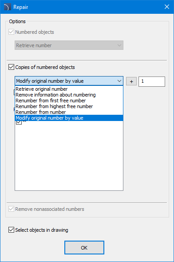Screen dimensions: 174x262
Task: Choose Renumber from highest free number
Action: pyautogui.click(x=69, y=106)
